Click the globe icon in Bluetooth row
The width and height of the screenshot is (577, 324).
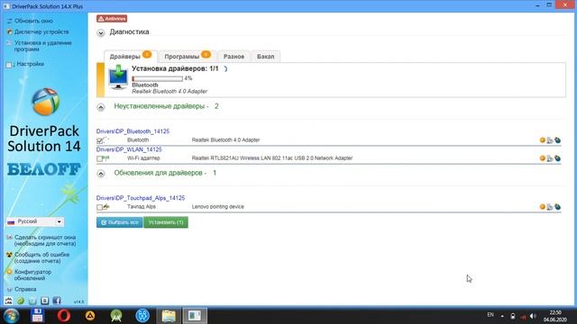click(557, 140)
